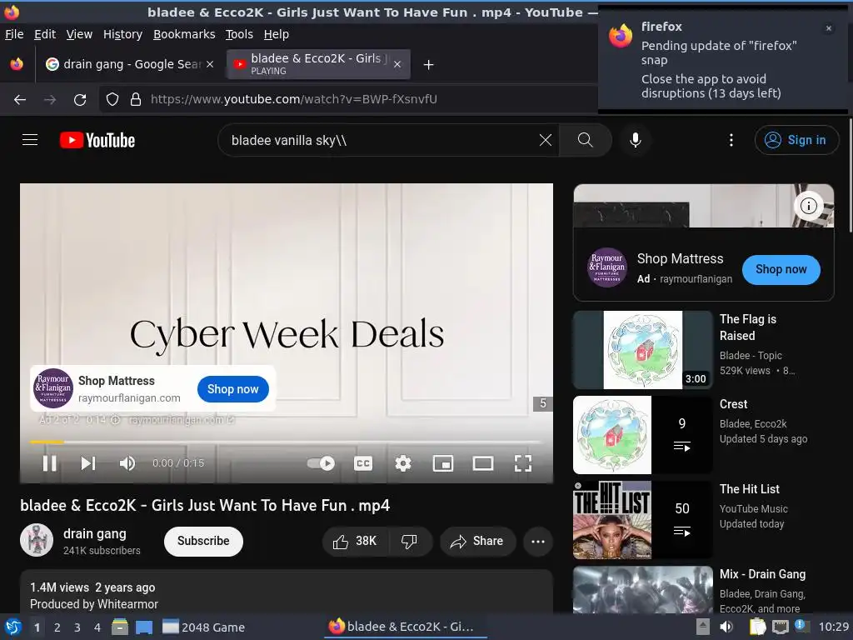
Task: Start voice search with microphone icon
Action: (x=635, y=140)
